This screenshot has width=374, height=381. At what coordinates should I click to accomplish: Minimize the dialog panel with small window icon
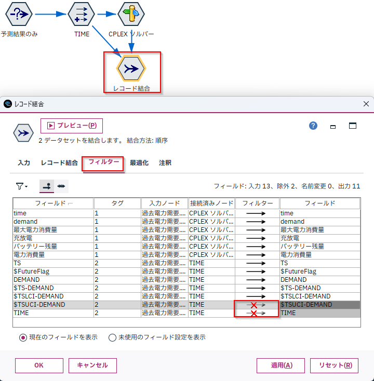pos(333,127)
